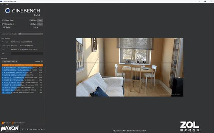Select the Xeon X5650 ranking row

[22, 92]
